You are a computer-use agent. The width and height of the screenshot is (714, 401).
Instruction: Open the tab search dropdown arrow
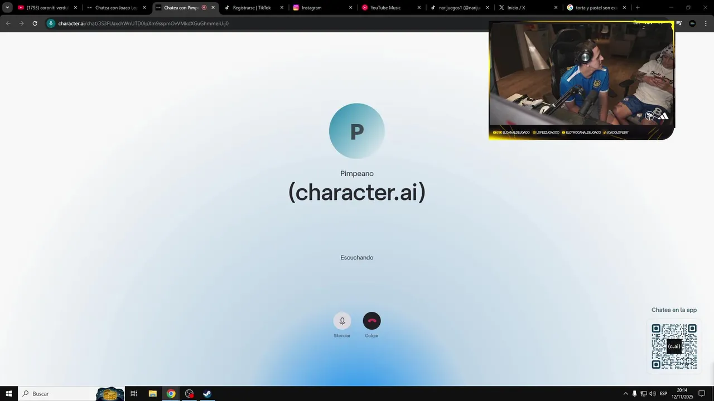(7, 8)
